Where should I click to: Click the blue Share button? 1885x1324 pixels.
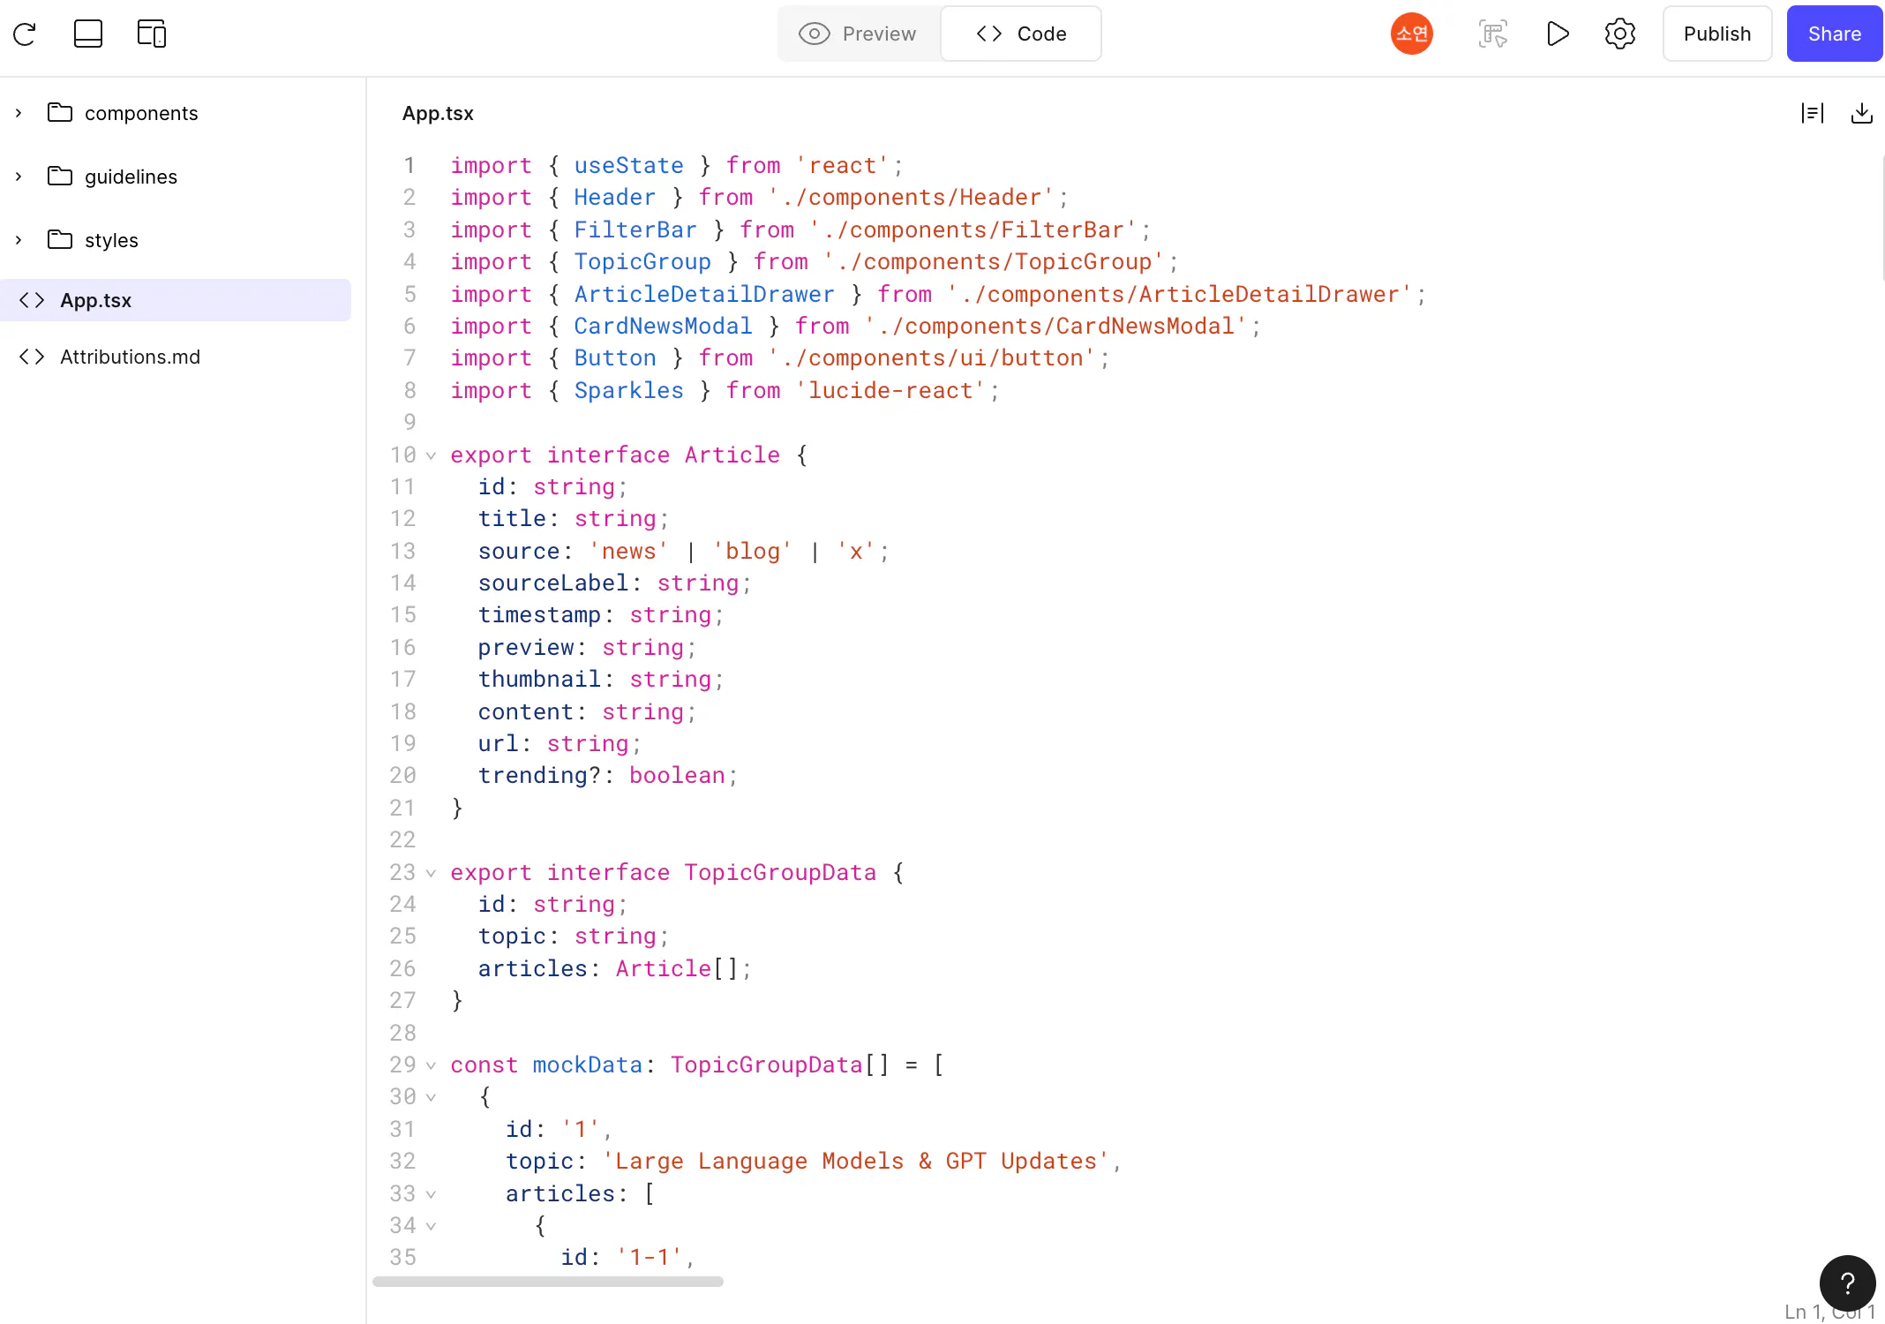tap(1834, 34)
